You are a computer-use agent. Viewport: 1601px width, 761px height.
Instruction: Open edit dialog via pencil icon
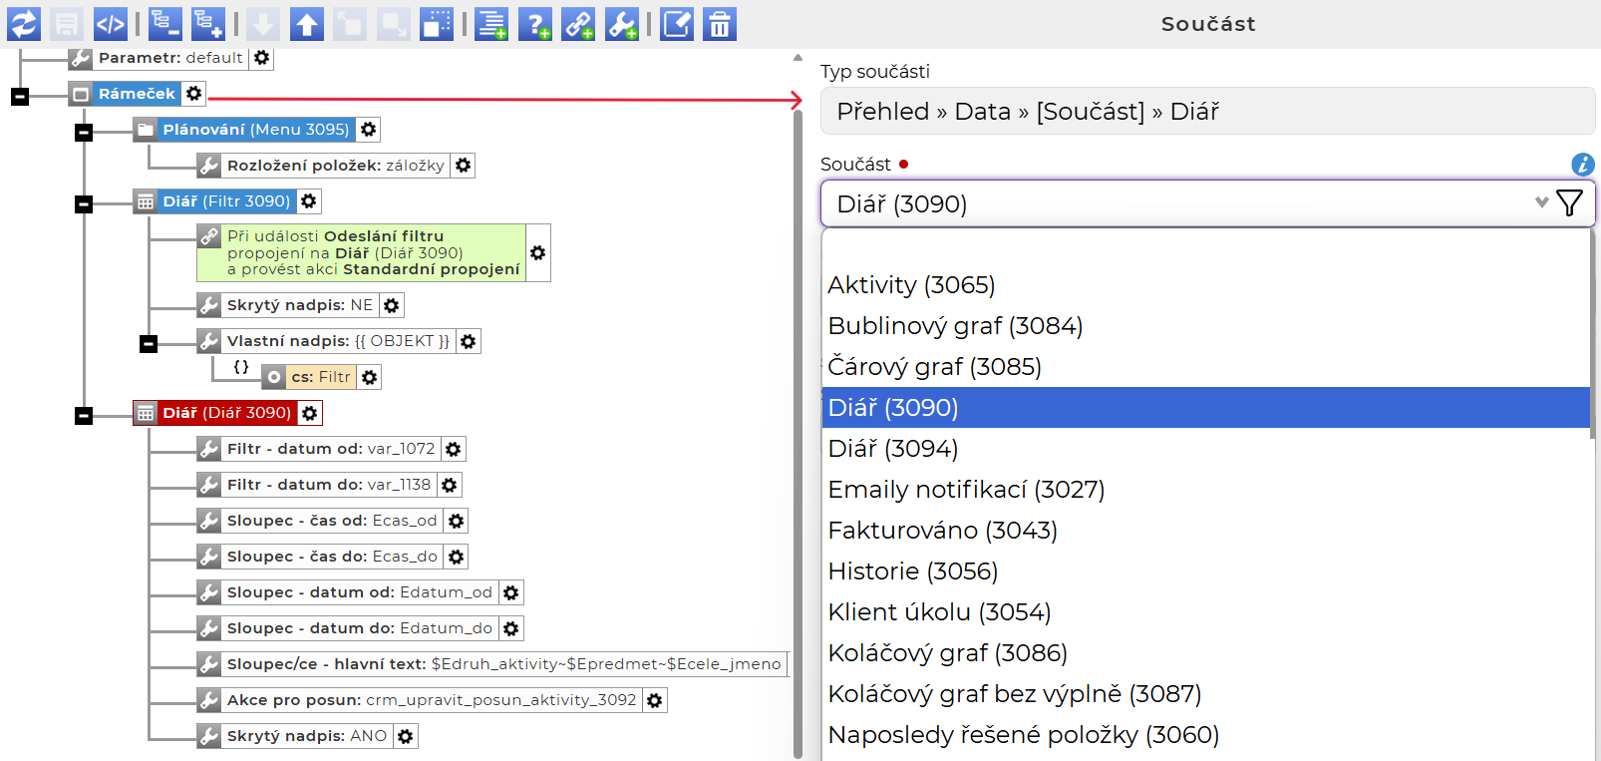[x=677, y=24]
